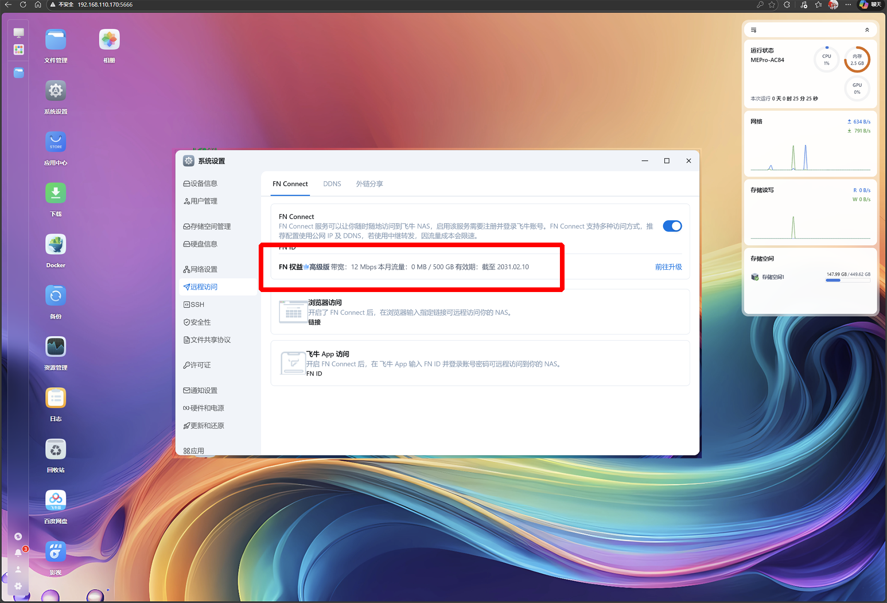Image resolution: width=887 pixels, height=603 pixels.
Task: Open 存储空间管理 in settings sidebar
Action: 210,226
